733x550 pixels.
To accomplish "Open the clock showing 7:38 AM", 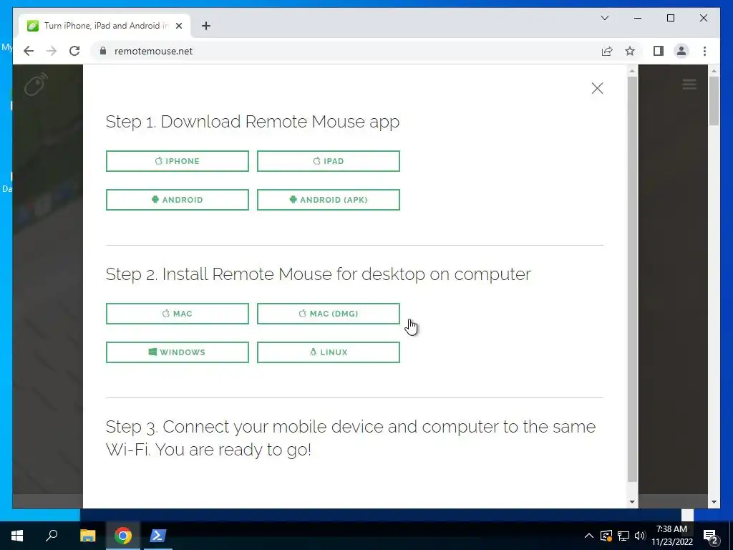I will [x=671, y=536].
